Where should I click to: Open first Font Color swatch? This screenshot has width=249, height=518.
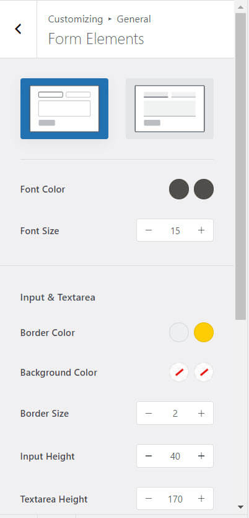(x=179, y=189)
